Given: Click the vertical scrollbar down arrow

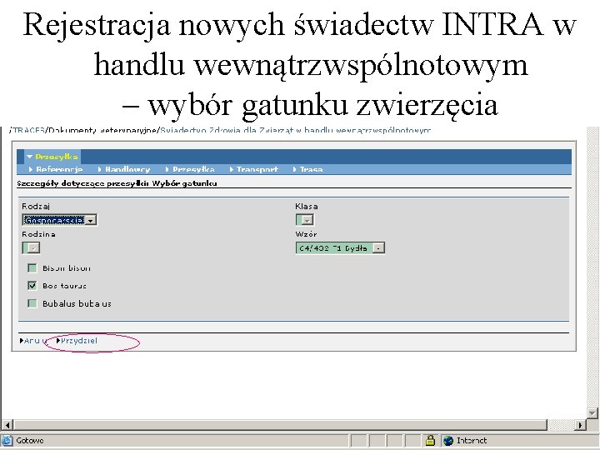Looking at the screenshot, I should coord(592,412).
